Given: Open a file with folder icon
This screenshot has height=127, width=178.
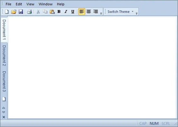Looking at the screenshot, I should [x=14, y=12].
